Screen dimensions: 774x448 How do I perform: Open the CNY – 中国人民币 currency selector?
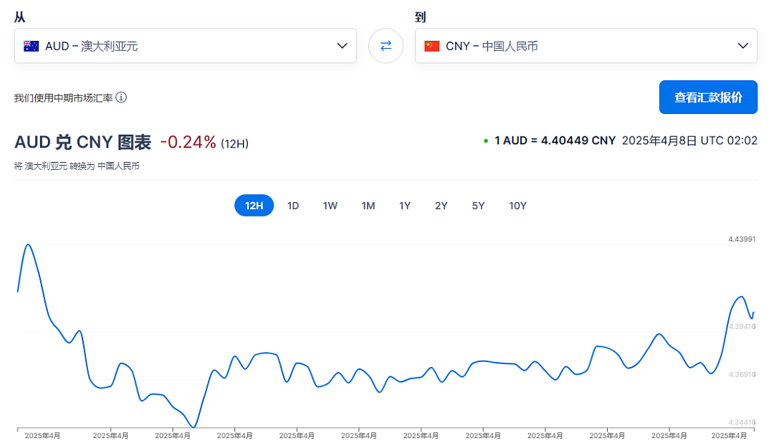tap(586, 46)
